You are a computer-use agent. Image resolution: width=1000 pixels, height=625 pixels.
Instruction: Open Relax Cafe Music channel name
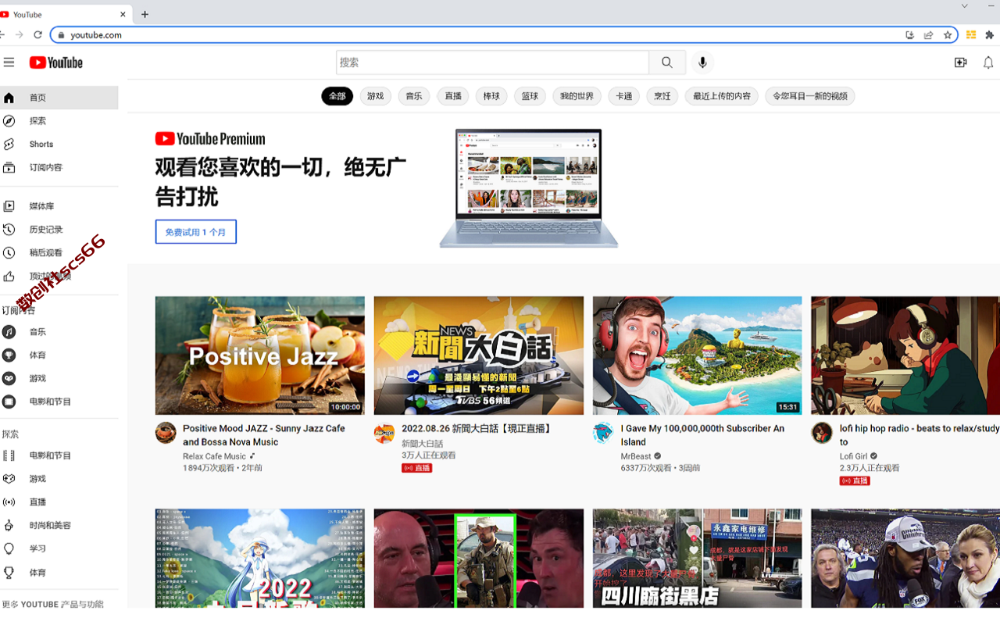point(214,456)
